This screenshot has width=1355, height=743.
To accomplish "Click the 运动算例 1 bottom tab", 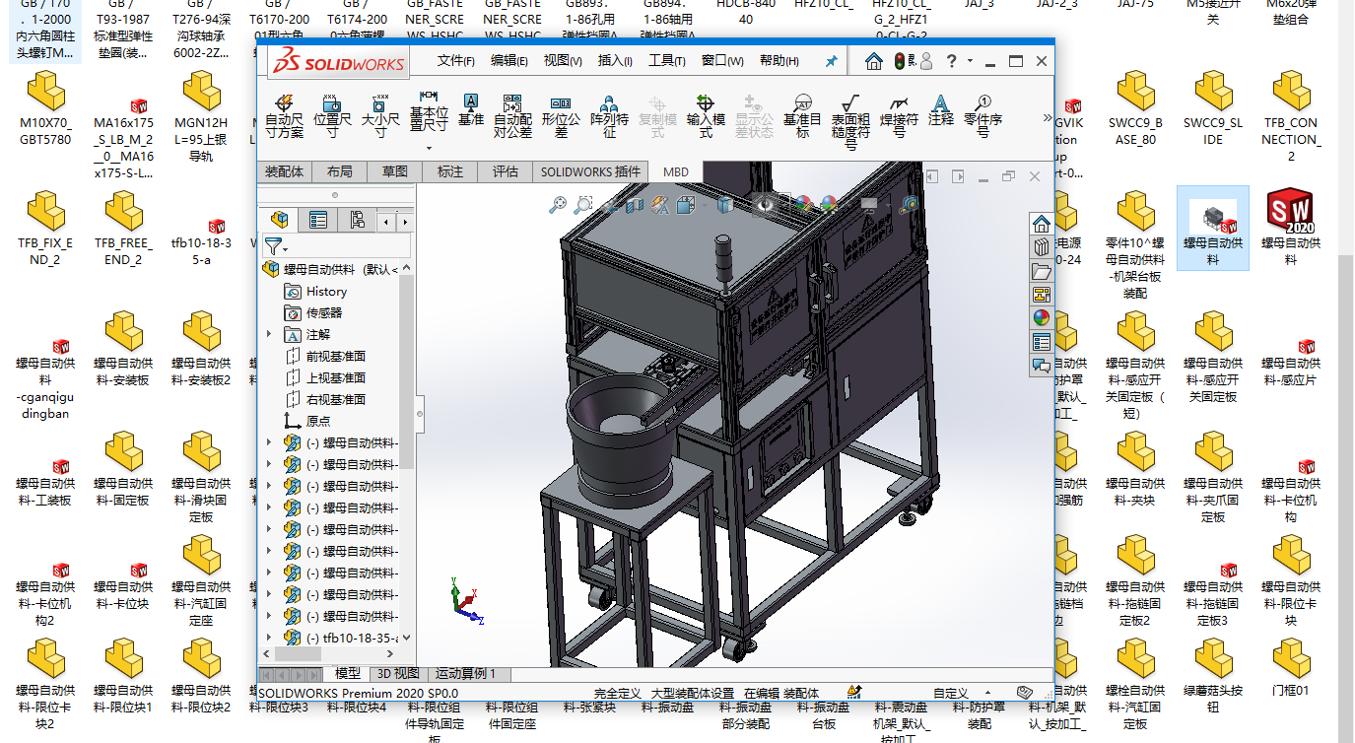I will 466,674.
